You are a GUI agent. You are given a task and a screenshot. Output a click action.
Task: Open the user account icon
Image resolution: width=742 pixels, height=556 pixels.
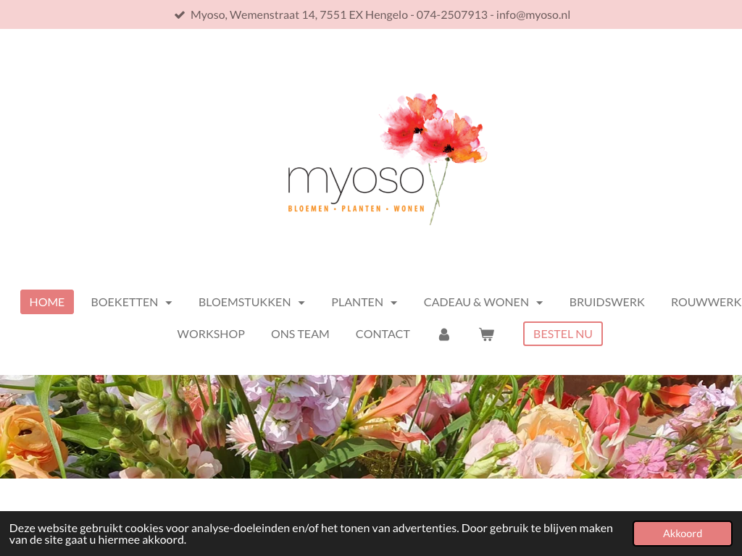444,334
